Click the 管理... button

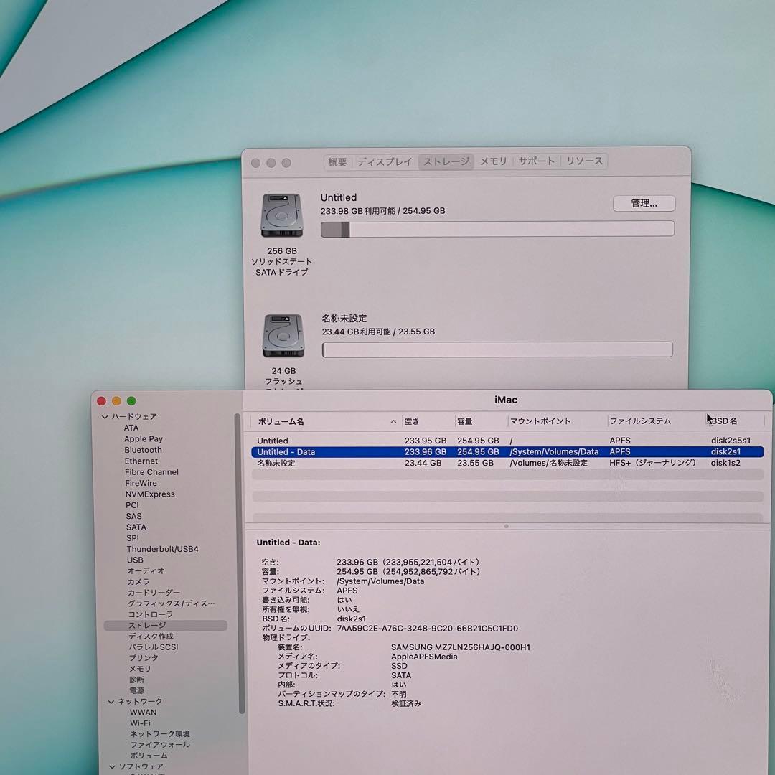(644, 203)
